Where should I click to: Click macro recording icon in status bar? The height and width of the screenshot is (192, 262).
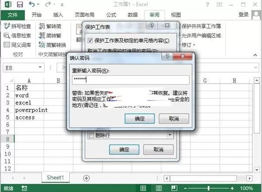[x=24, y=189]
